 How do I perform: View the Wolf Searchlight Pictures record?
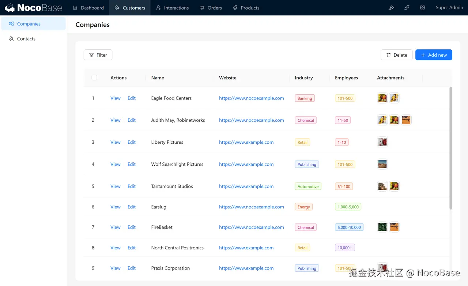coord(116,164)
